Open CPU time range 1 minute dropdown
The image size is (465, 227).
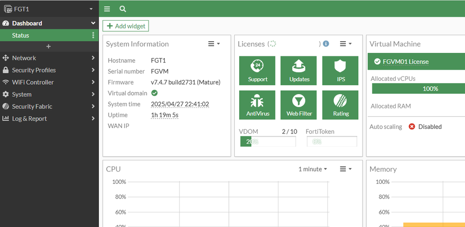point(312,169)
